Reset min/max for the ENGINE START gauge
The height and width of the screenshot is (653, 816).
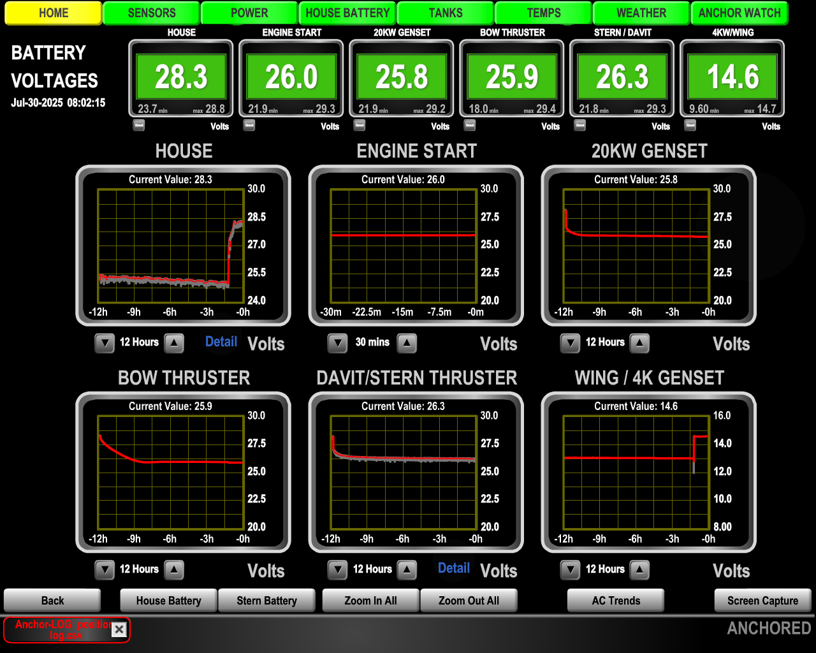249,125
